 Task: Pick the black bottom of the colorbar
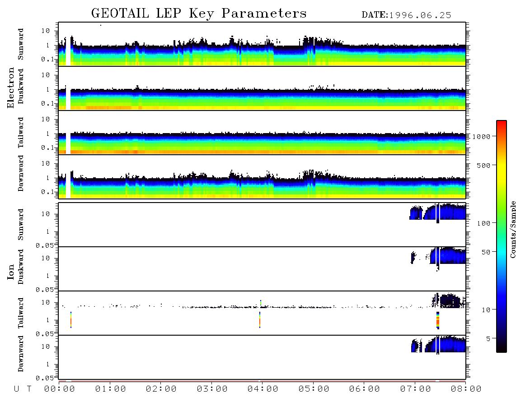(502, 347)
